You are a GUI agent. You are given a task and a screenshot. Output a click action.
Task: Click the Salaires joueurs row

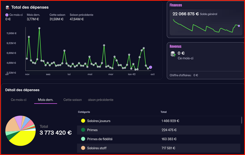tap(157, 121)
